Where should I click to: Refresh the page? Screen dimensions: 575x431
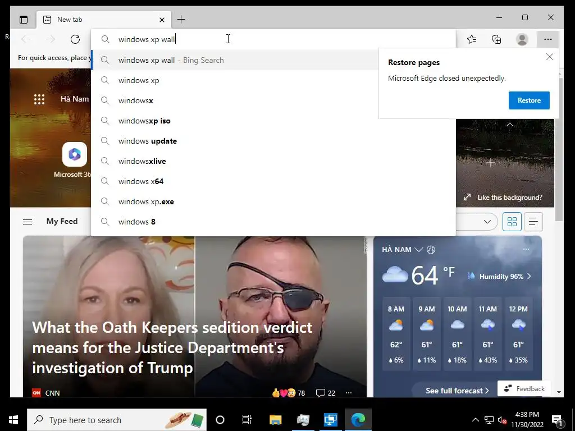tap(75, 39)
